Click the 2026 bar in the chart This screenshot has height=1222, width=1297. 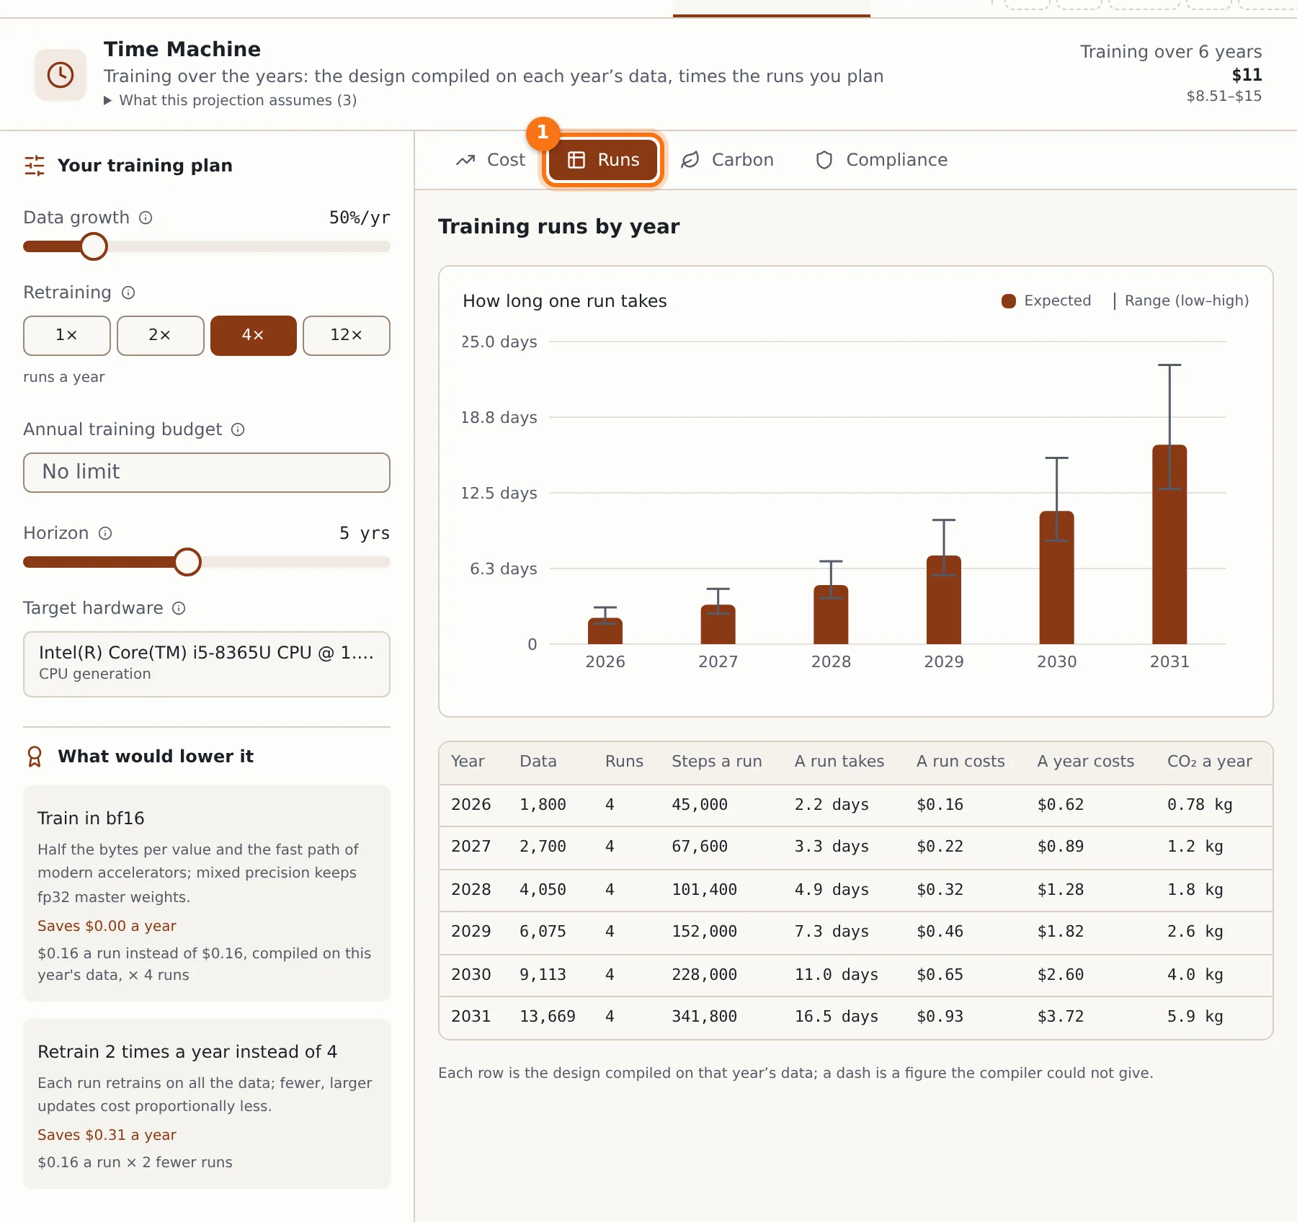[x=605, y=631]
